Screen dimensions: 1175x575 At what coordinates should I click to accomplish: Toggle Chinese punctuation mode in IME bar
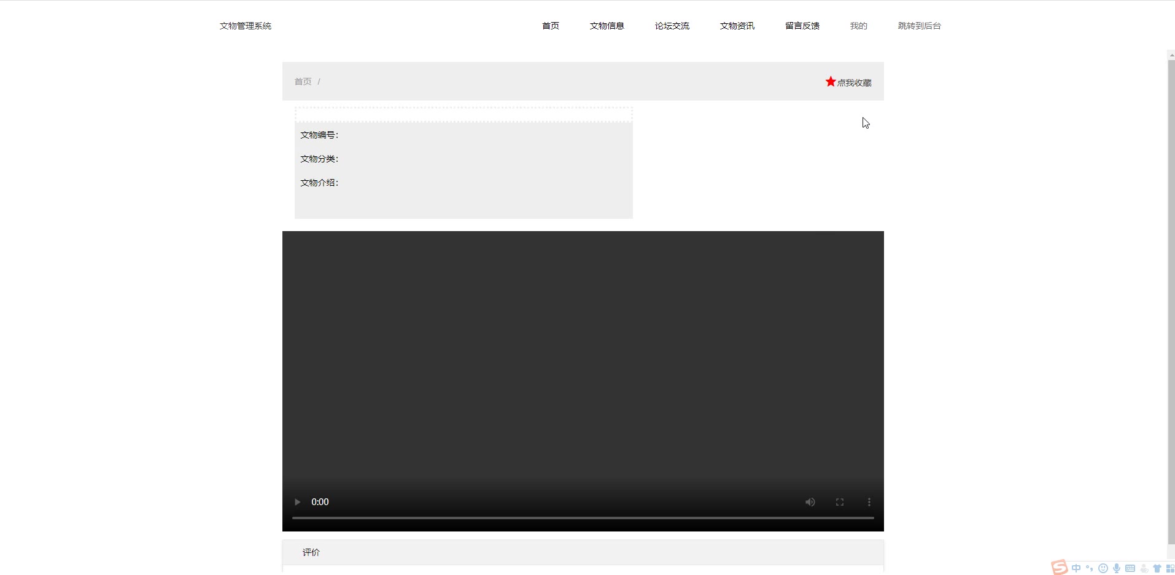[1090, 568]
